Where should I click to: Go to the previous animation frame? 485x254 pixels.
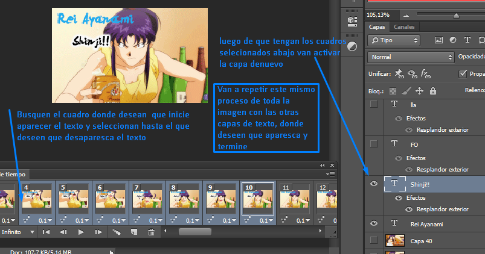[x=63, y=232]
